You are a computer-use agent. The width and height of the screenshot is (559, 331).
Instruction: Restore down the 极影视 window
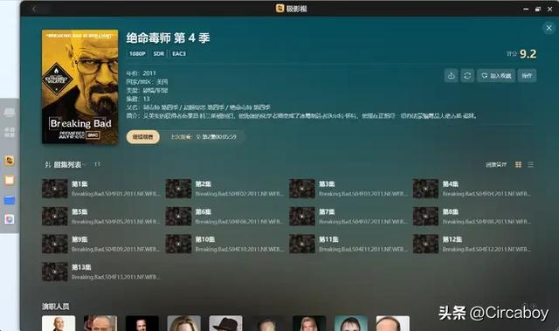coord(538,10)
